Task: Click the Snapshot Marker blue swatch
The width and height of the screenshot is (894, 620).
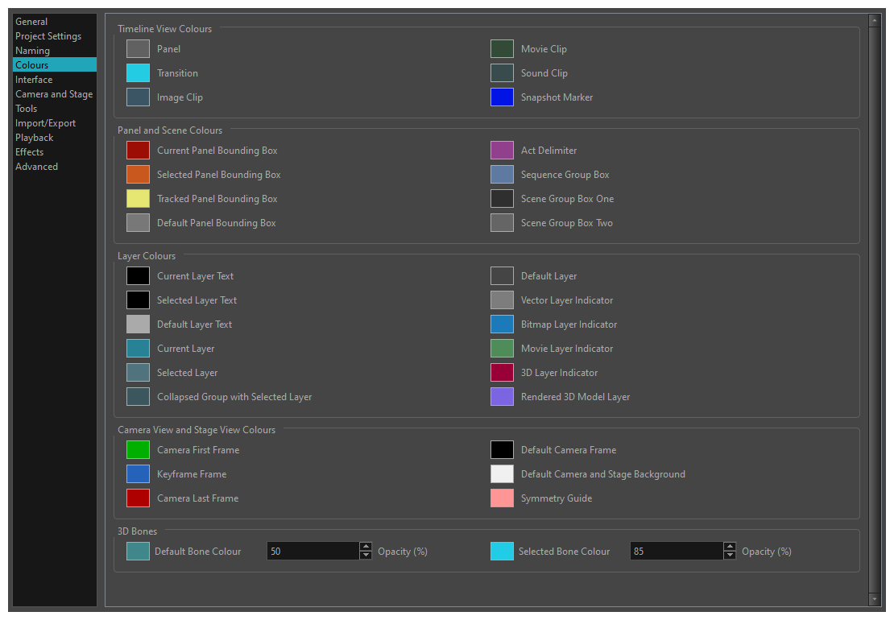Action: tap(502, 97)
